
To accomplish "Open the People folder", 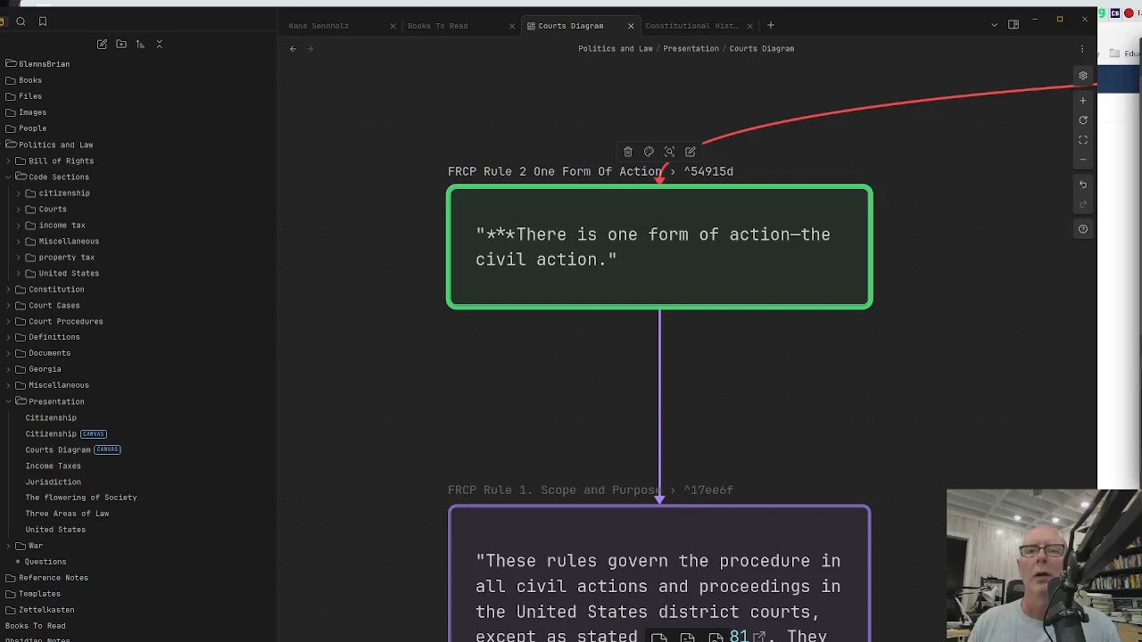I will tap(32, 128).
